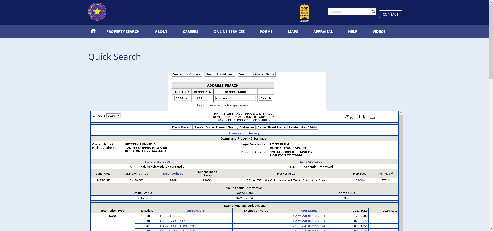The width and height of the screenshot is (493, 231).
Task: Open the Ownership History link
Action: [244, 133]
